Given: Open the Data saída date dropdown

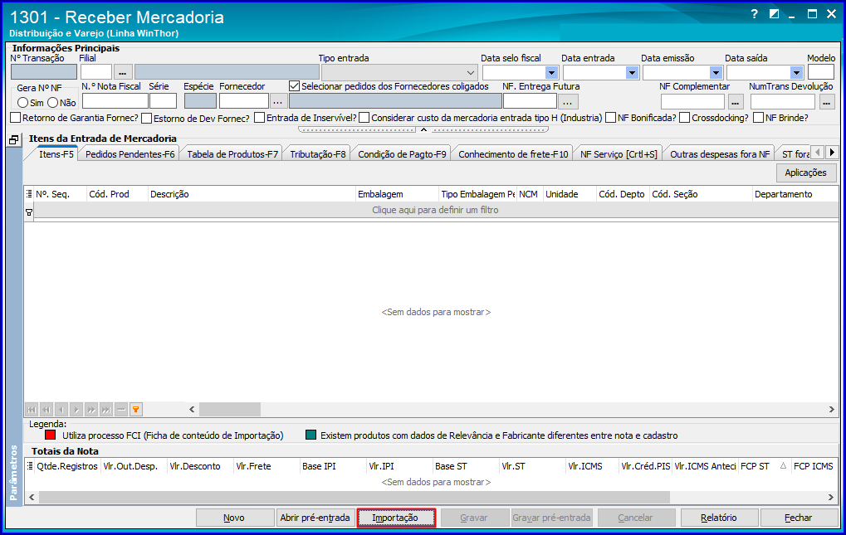Looking at the screenshot, I should click(796, 72).
